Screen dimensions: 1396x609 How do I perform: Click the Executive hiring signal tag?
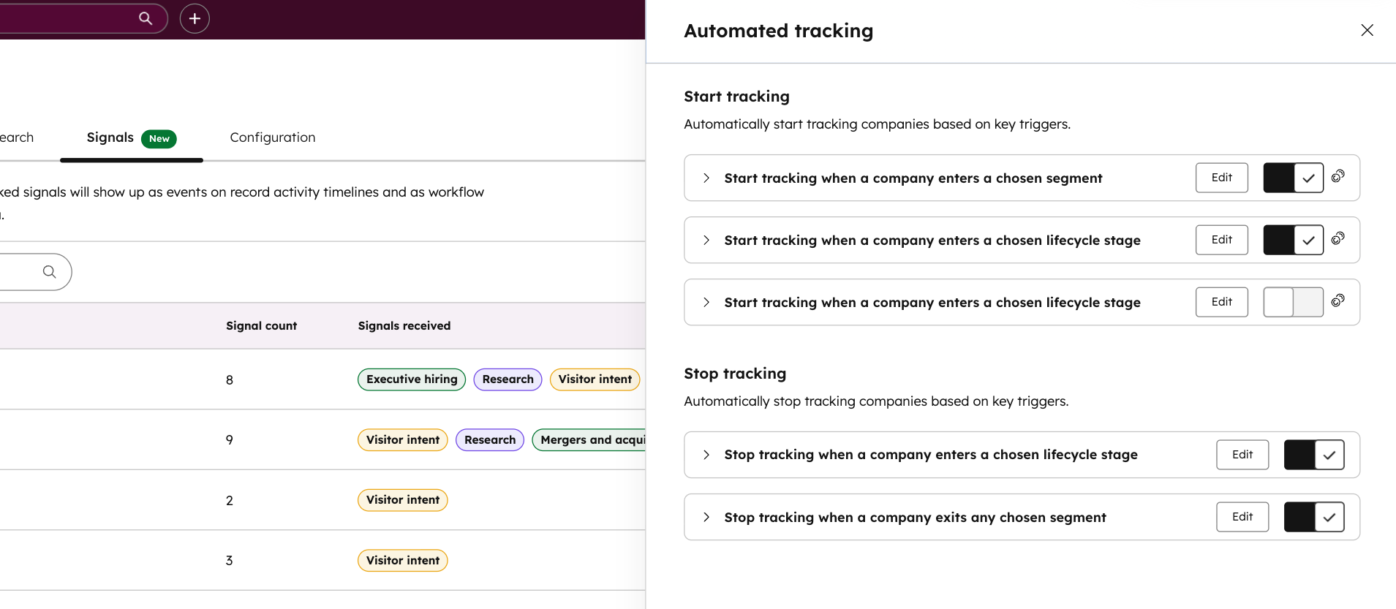click(411, 379)
